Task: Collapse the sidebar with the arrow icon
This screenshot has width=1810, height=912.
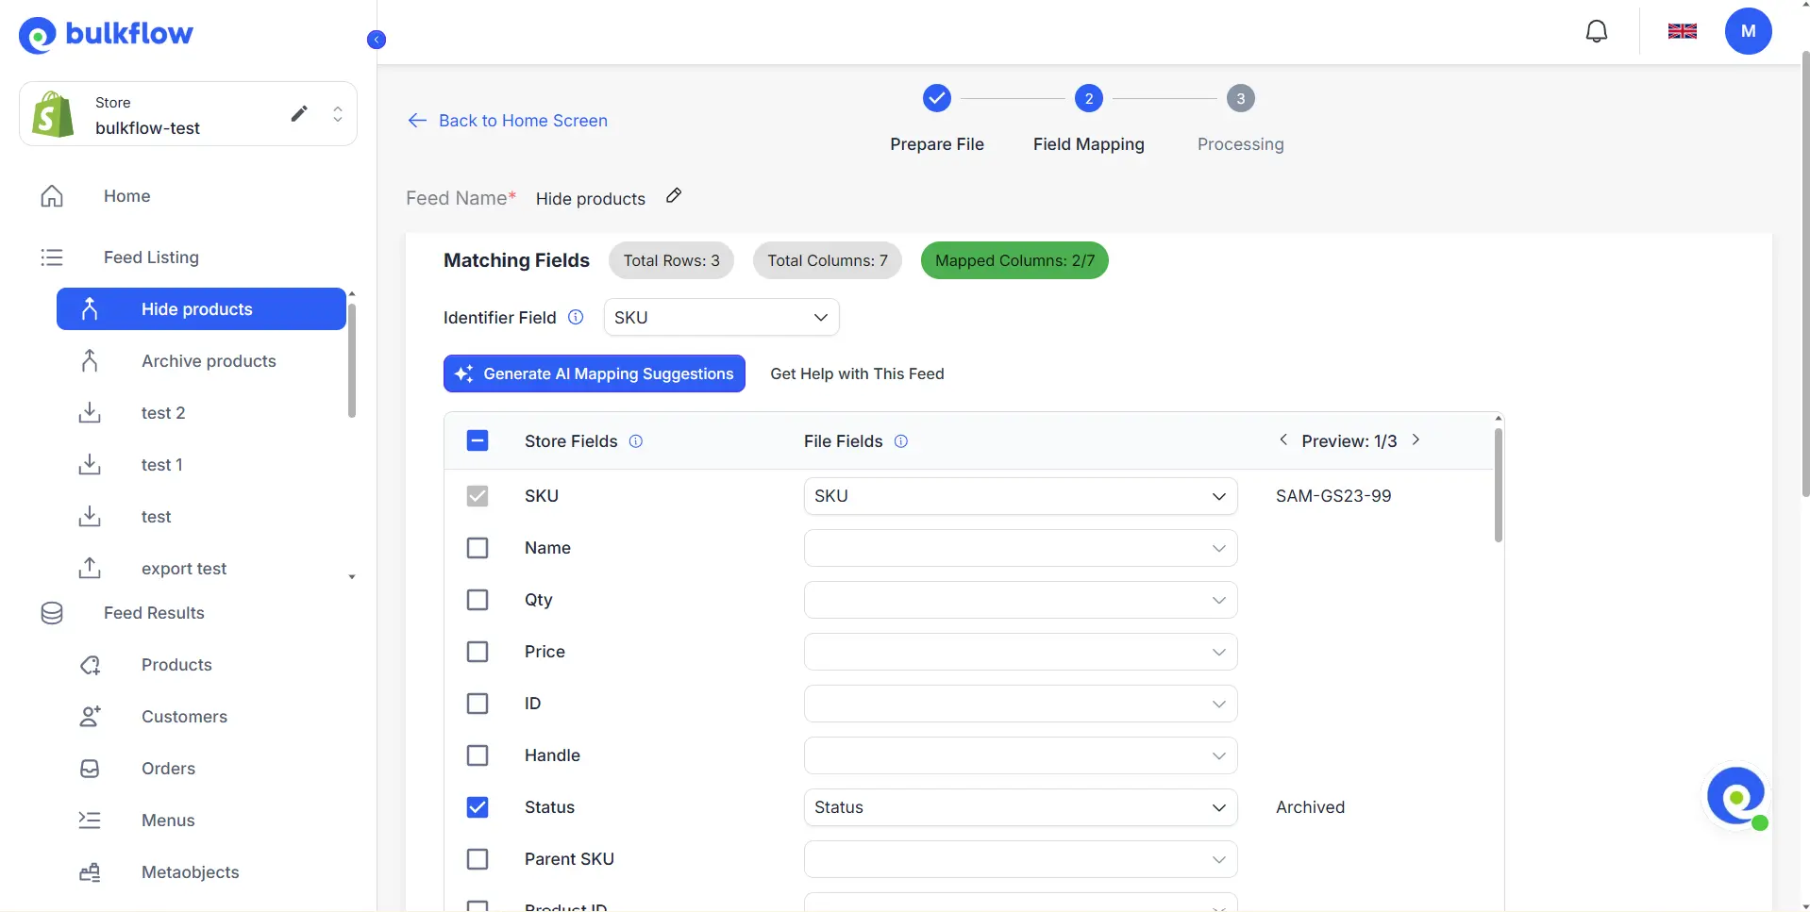Action: [x=376, y=39]
